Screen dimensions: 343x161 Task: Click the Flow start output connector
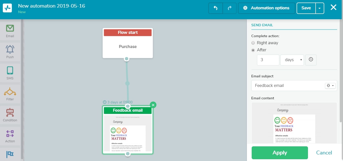pyautogui.click(x=127, y=59)
